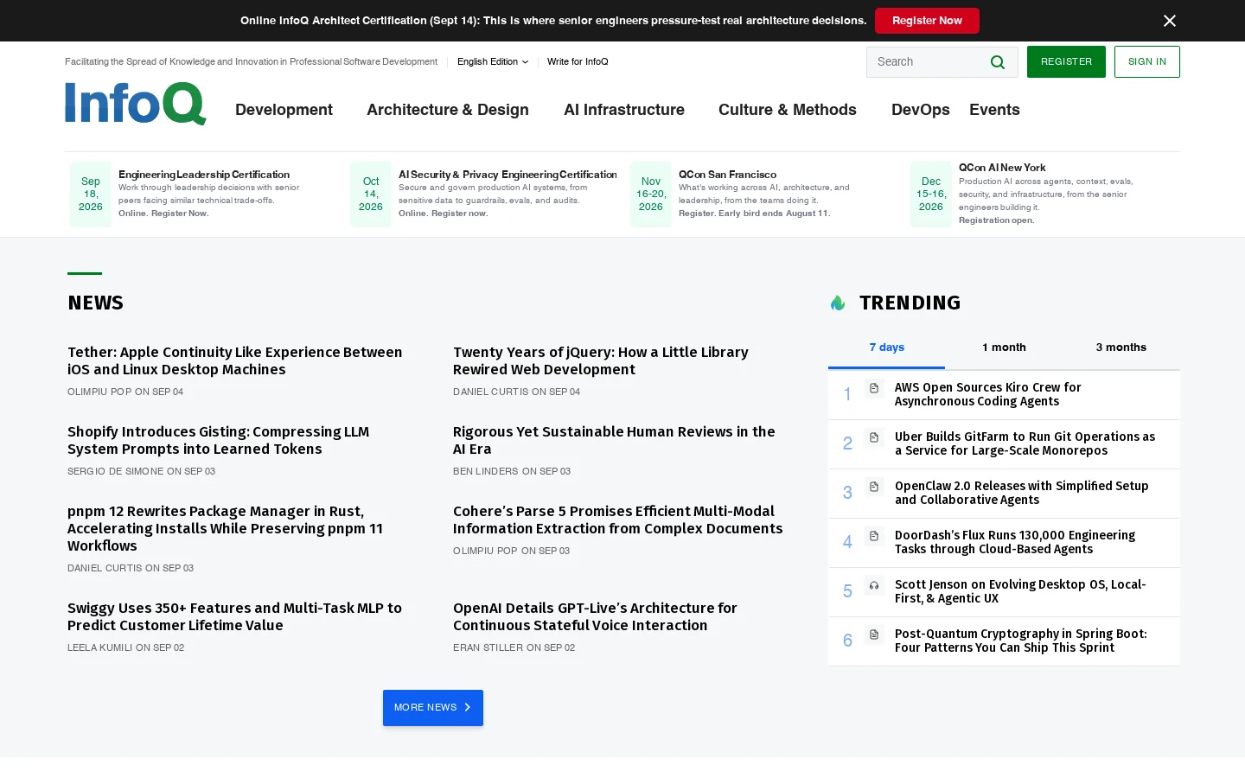Open Twenty Years of jQuery article

tap(601, 360)
